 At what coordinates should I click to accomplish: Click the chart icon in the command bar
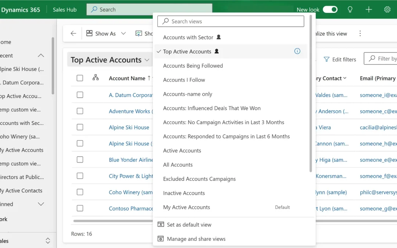[x=139, y=33]
